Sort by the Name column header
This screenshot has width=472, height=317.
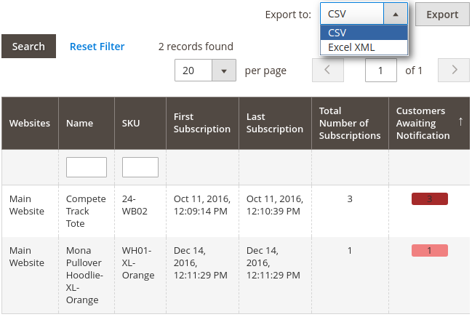coord(79,123)
